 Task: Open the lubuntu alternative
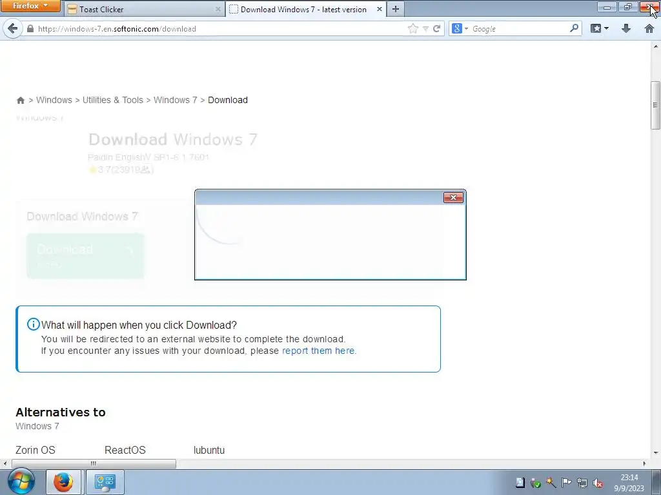(209, 450)
